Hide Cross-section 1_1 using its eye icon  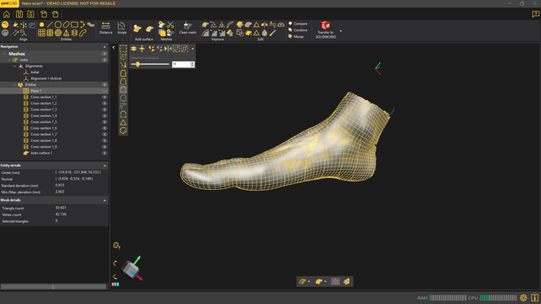pyautogui.click(x=105, y=97)
